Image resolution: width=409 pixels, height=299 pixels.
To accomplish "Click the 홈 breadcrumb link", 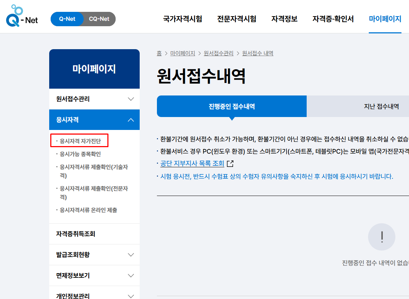I will (159, 53).
